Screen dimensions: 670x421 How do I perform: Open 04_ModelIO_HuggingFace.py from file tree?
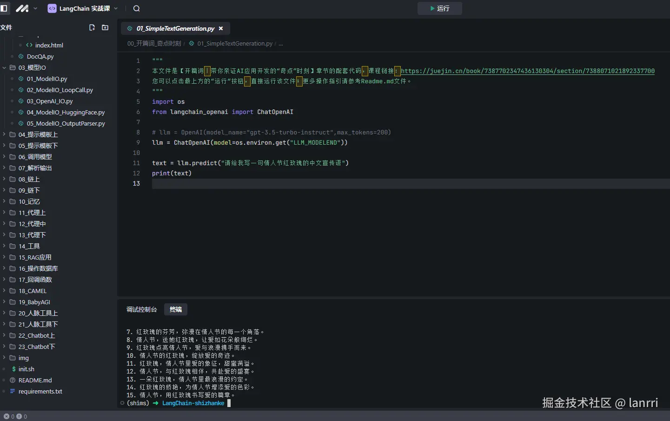point(66,112)
